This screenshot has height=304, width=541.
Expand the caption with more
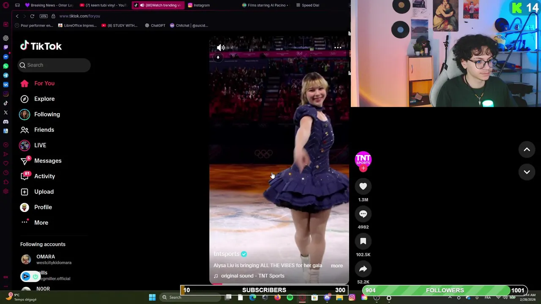(x=337, y=266)
